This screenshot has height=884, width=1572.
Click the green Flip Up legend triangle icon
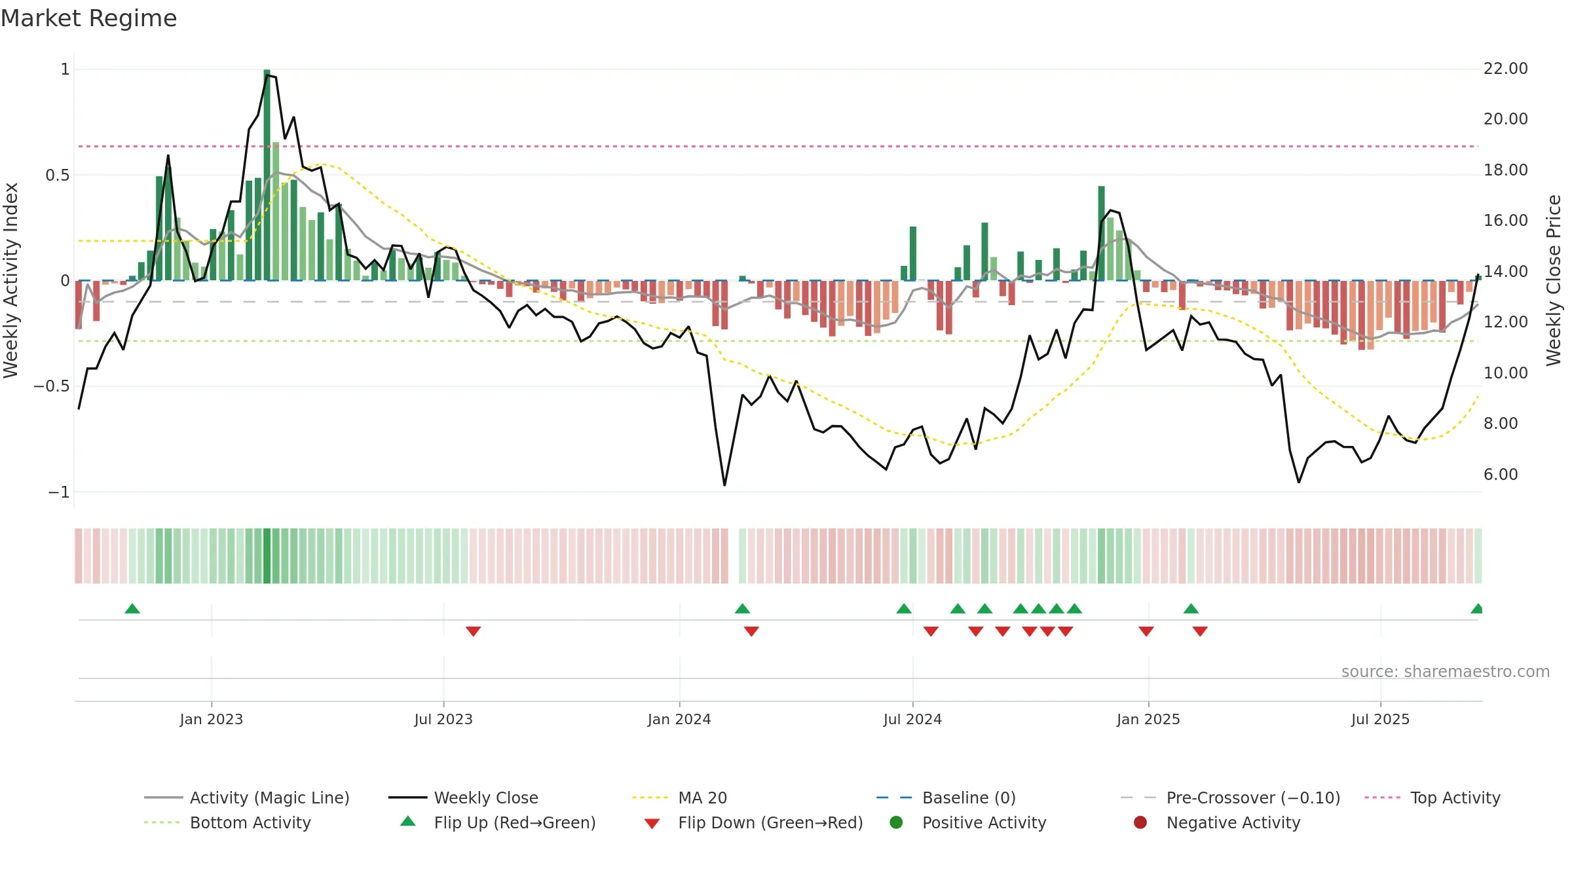click(x=408, y=821)
